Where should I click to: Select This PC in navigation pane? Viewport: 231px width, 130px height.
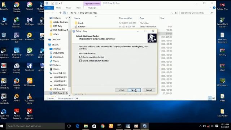coord(54,45)
